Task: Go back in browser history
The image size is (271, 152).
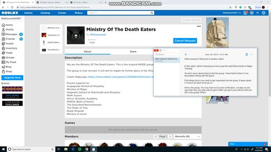Action: pyautogui.click(x=3, y=8)
